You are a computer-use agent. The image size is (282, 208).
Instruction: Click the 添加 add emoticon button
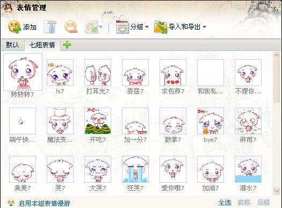[22, 27]
